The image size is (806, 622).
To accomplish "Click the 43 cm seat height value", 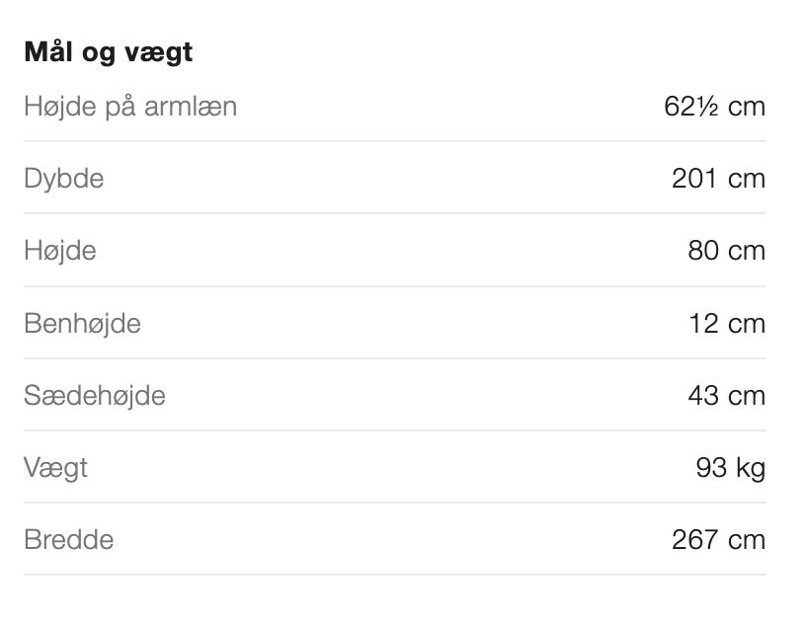I will [x=726, y=396].
